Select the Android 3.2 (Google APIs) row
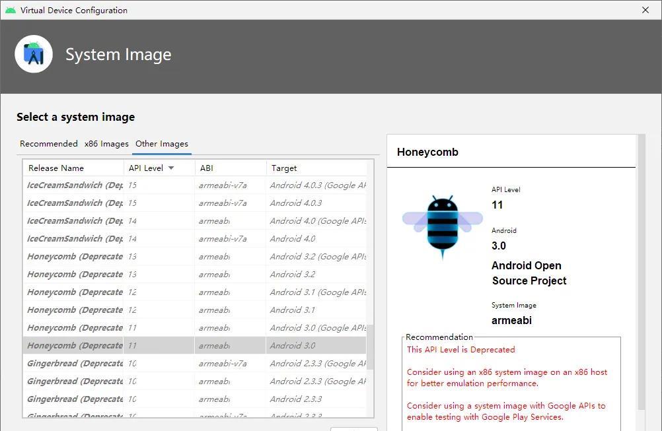Viewport: 662px width, 431px height. click(195, 256)
